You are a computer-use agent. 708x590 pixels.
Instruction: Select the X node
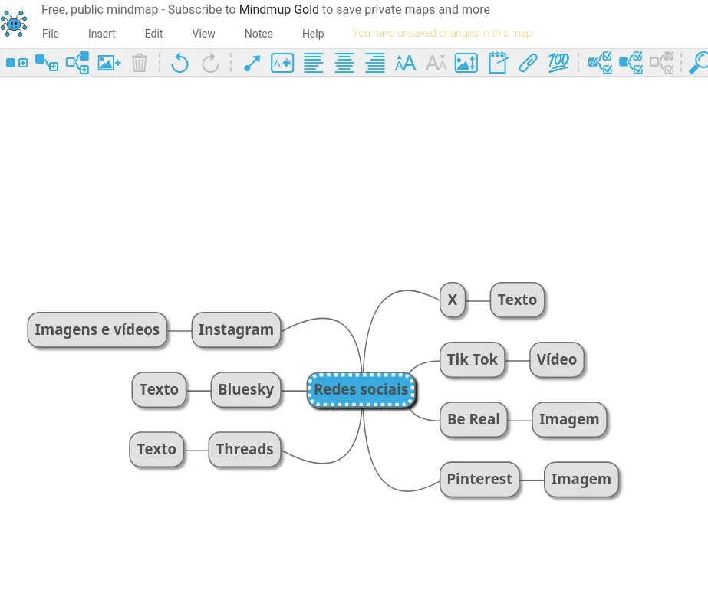pos(453,300)
